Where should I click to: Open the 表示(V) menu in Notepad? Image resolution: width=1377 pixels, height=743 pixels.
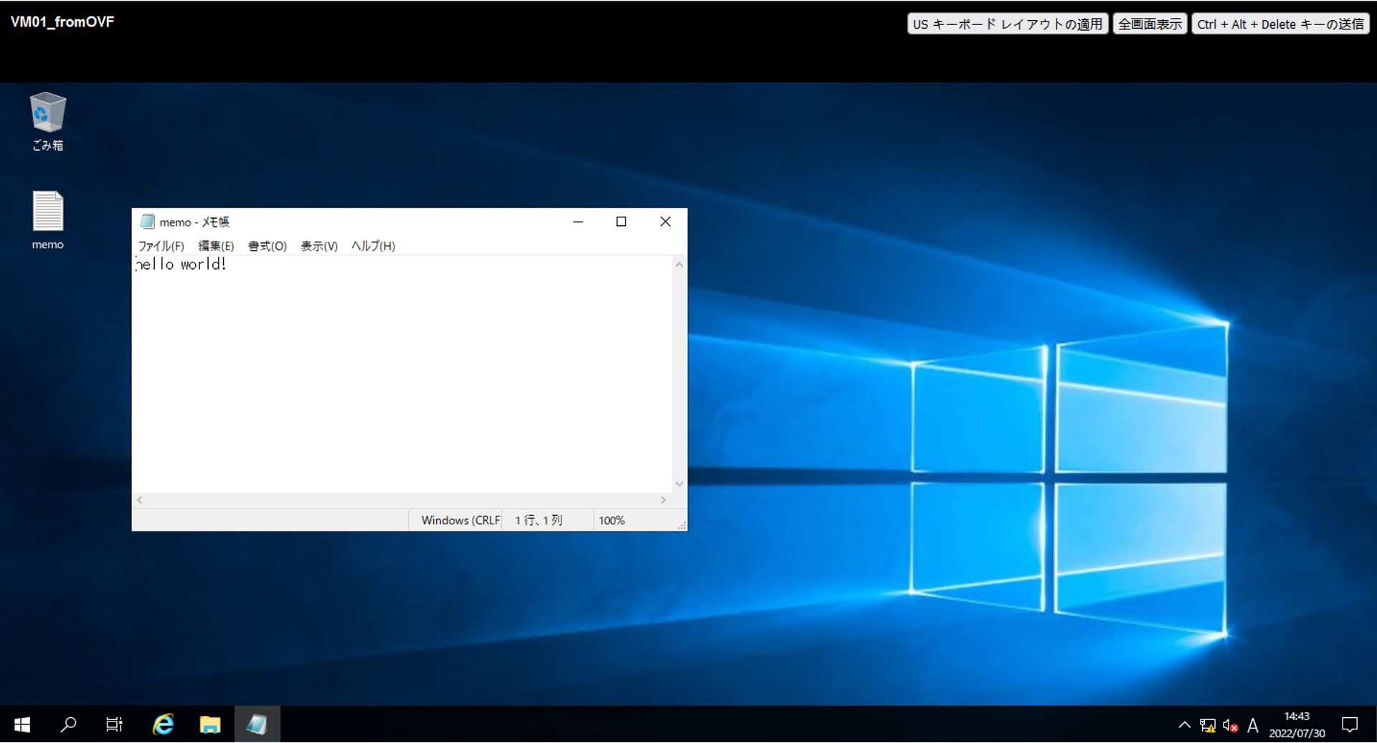coord(319,246)
